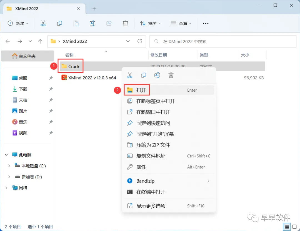
Task: Select 主文件夹 in the sidebar
Action: [x=27, y=56]
